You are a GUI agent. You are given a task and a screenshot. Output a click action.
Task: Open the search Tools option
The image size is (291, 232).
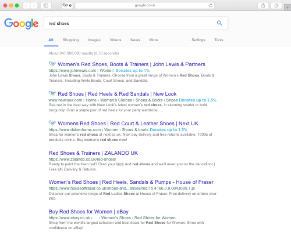(219, 40)
